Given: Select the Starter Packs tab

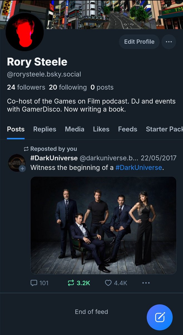Looking at the screenshot, I should coord(164,129).
